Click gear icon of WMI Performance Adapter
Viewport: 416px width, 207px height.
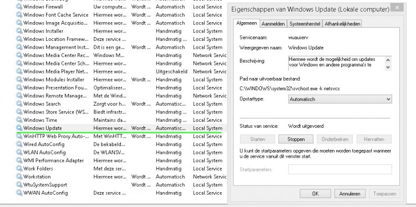(19, 161)
